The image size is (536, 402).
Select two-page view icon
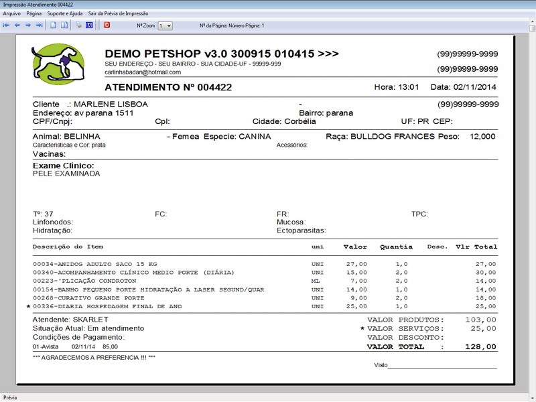tap(64, 25)
